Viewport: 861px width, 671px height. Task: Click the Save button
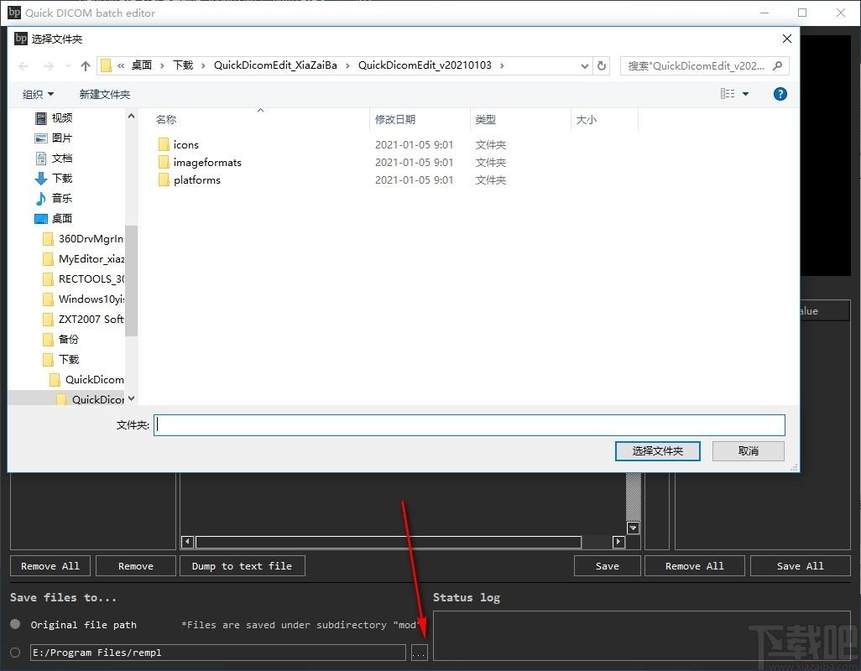coord(608,565)
